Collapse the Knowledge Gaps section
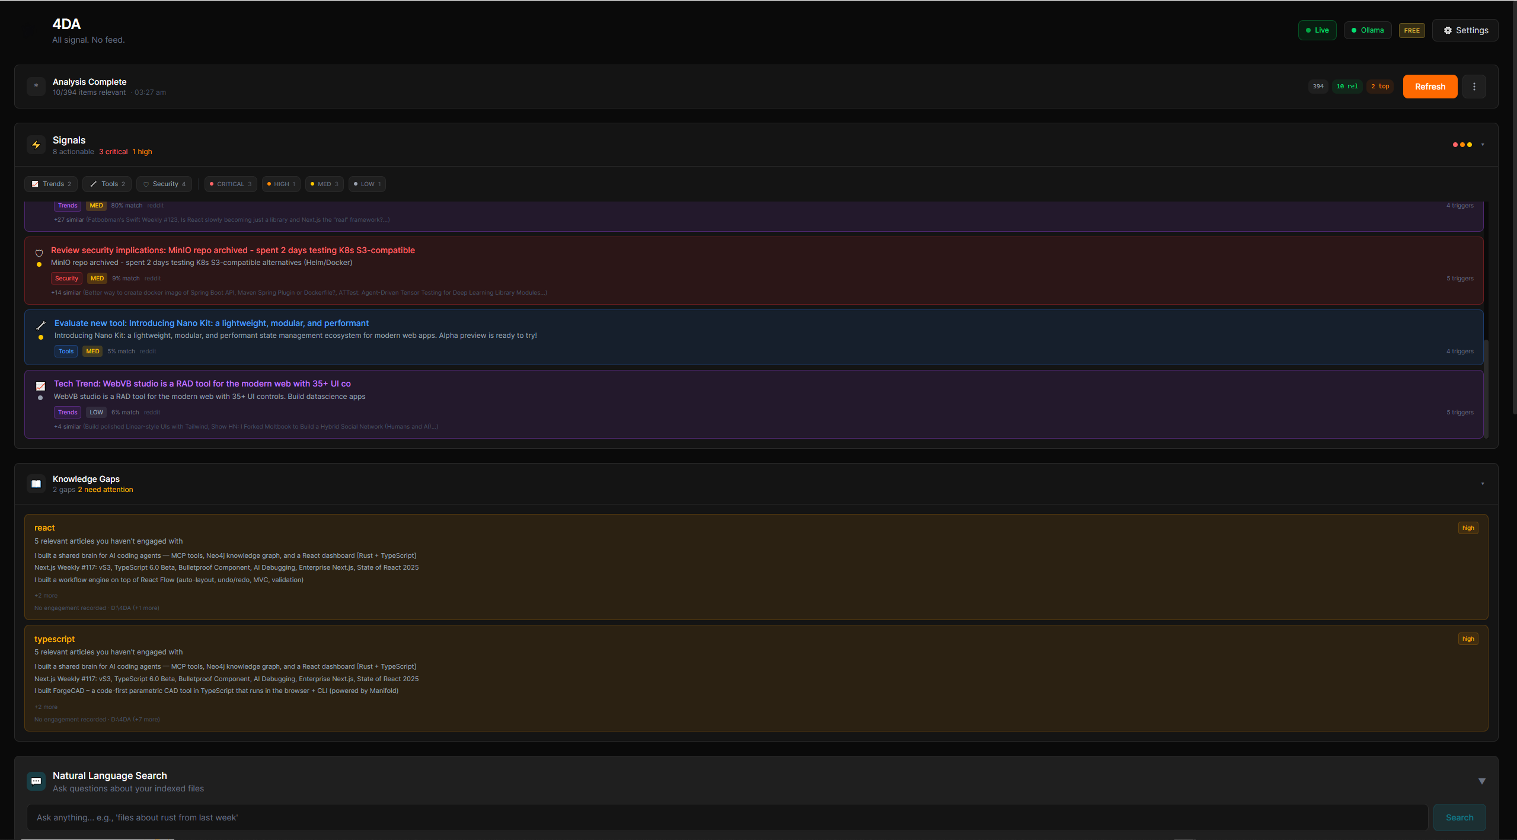 (x=1483, y=484)
